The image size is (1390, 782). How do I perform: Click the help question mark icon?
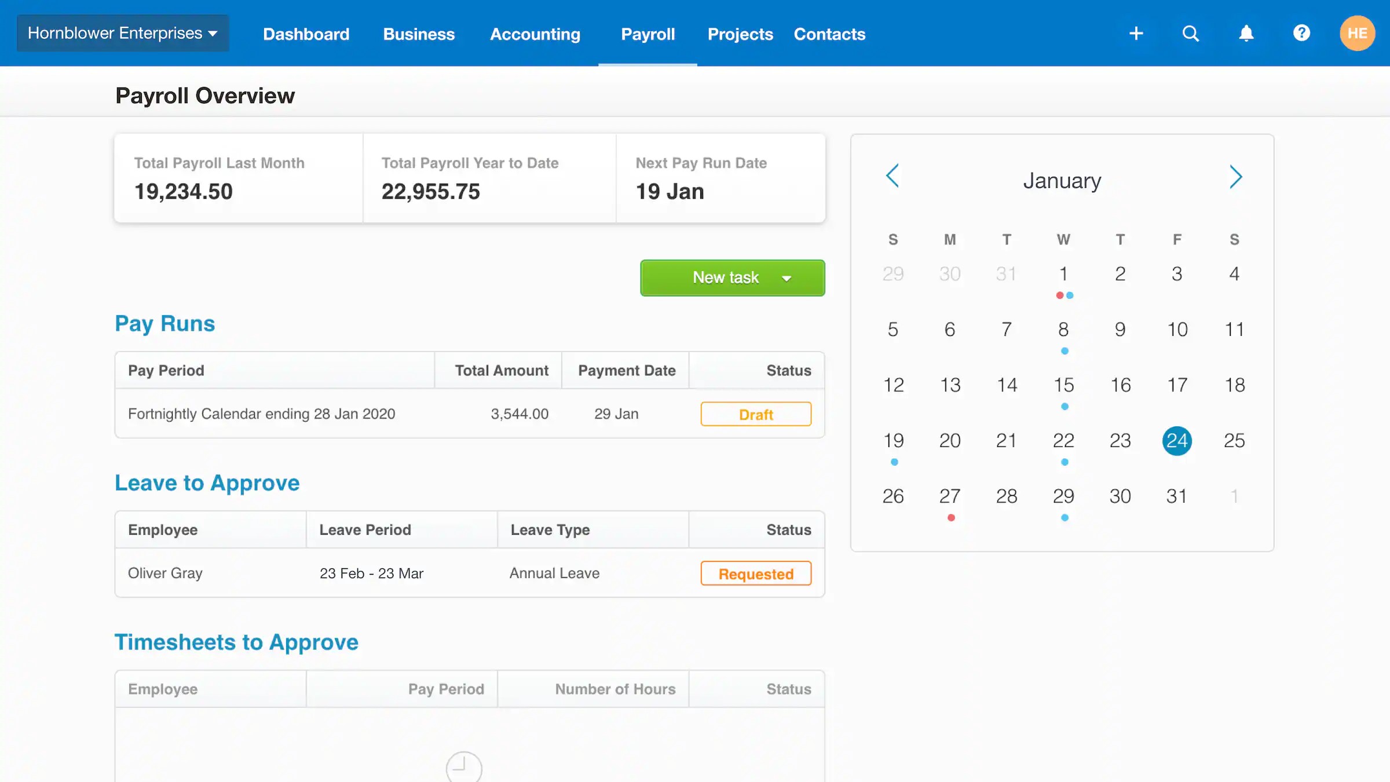pyautogui.click(x=1301, y=33)
